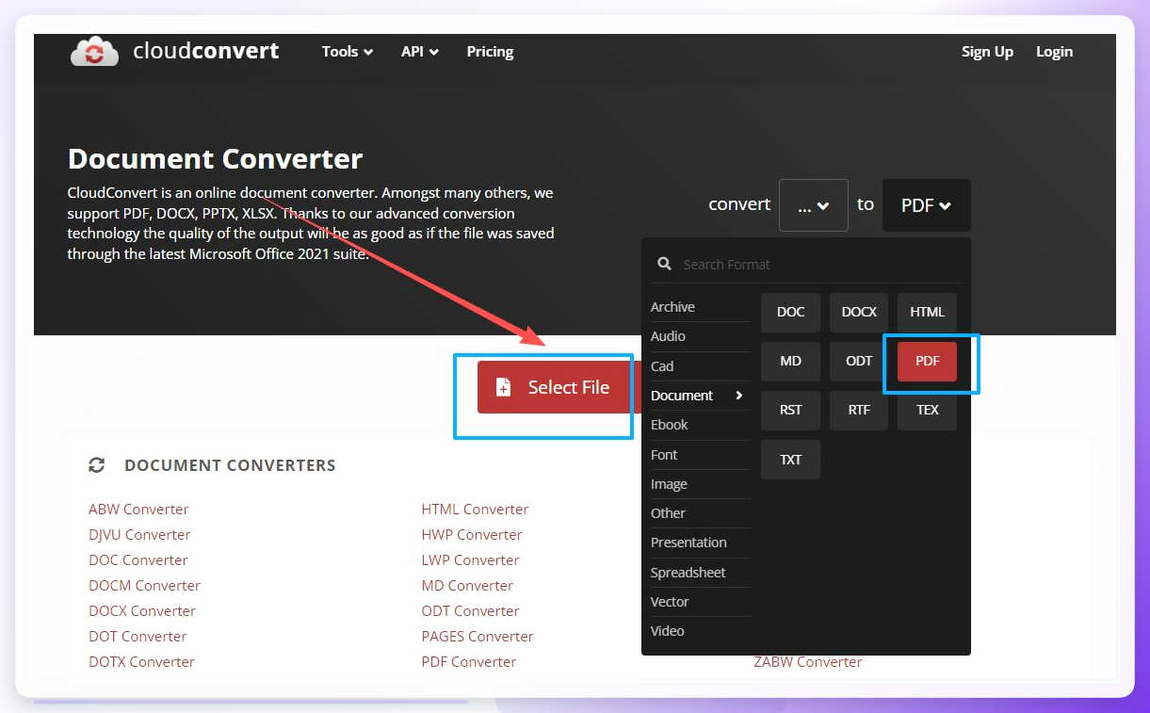
Task: Open the ABW Converter link
Action: (138, 510)
